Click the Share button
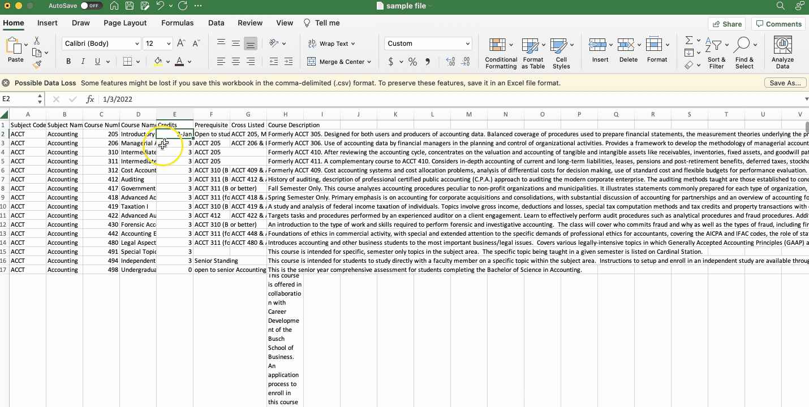The height and width of the screenshot is (407, 809). click(727, 24)
